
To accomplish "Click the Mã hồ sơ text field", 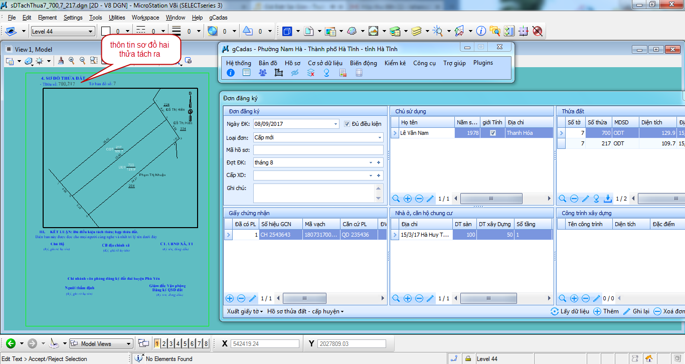I will point(318,150).
